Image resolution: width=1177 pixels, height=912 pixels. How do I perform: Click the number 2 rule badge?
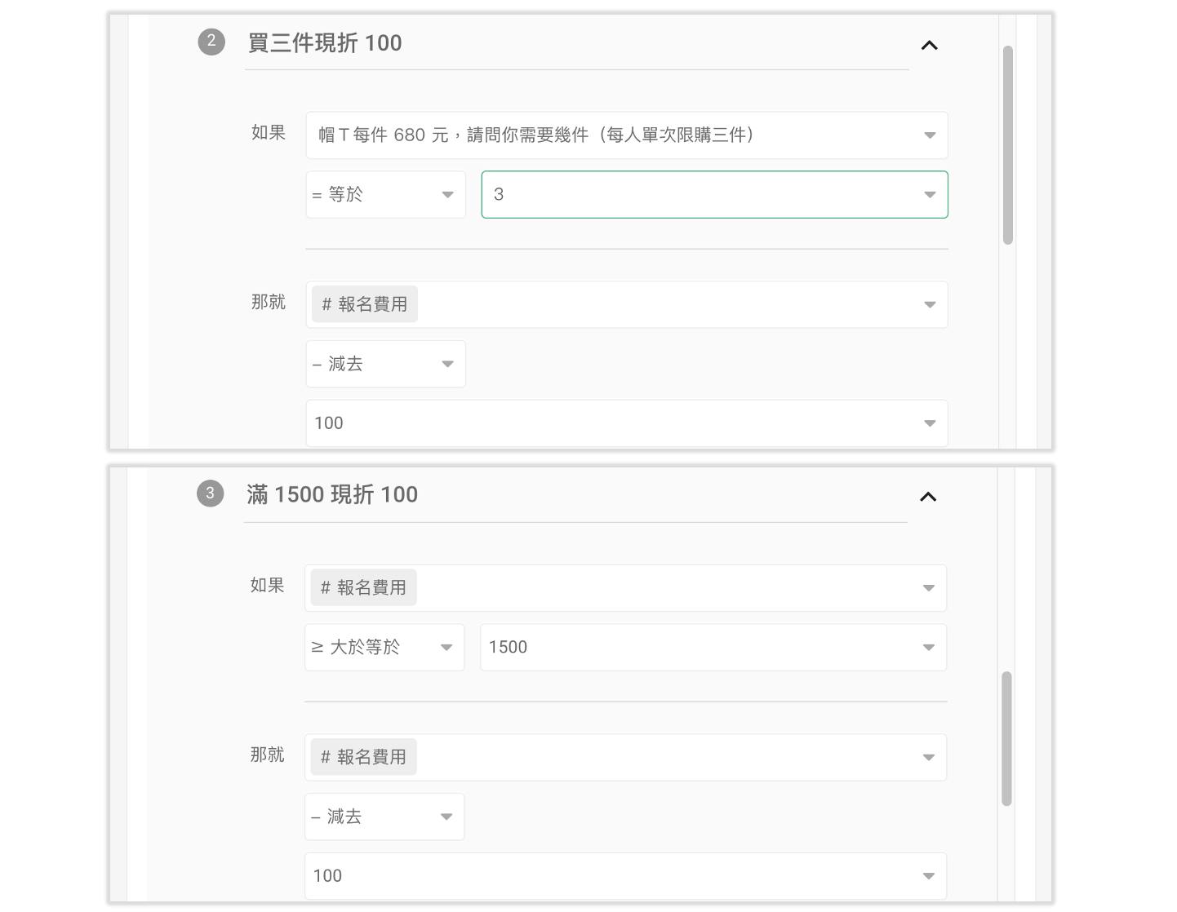tap(211, 42)
